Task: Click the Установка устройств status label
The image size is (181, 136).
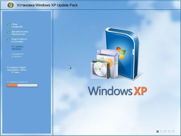Action: click(17, 82)
